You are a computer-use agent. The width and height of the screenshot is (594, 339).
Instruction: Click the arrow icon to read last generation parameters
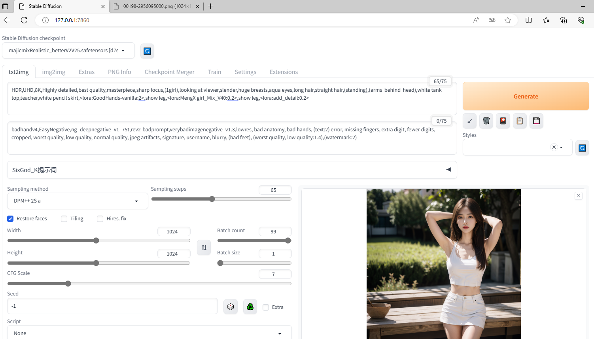pos(469,121)
